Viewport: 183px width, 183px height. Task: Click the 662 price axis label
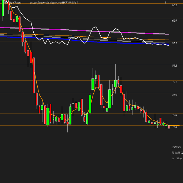[174, 5]
